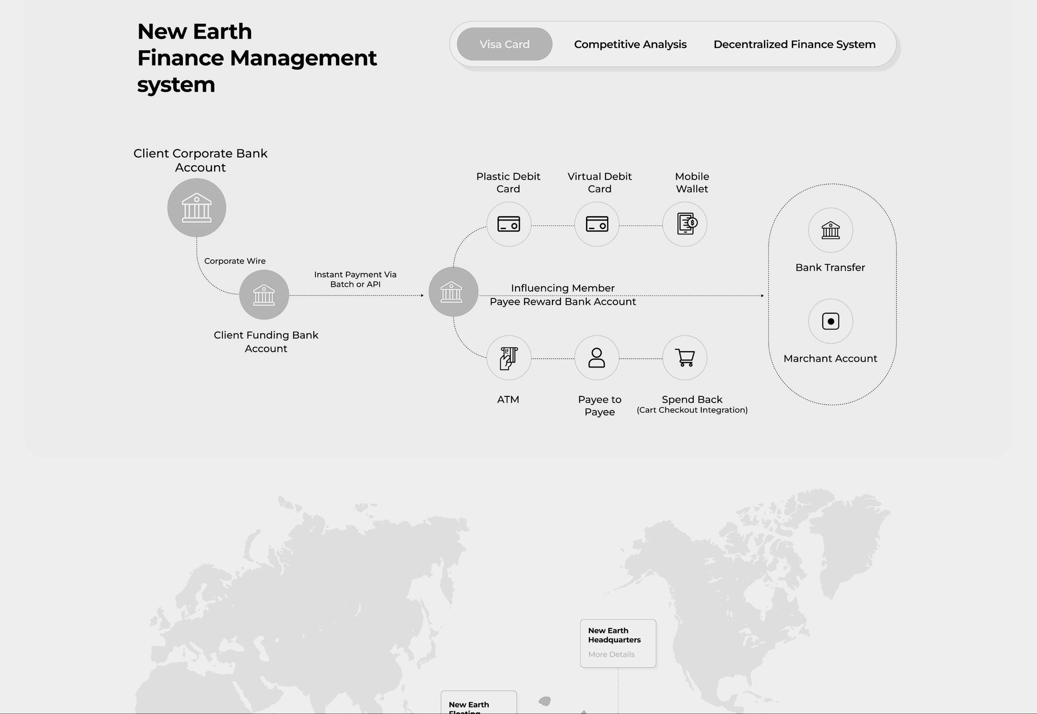The height and width of the screenshot is (714, 1037).
Task: Switch to Decentralized Finance System tab
Action: [794, 44]
